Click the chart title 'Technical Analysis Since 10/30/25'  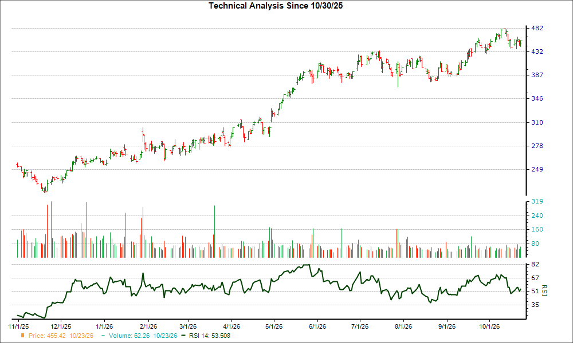tap(276, 6)
